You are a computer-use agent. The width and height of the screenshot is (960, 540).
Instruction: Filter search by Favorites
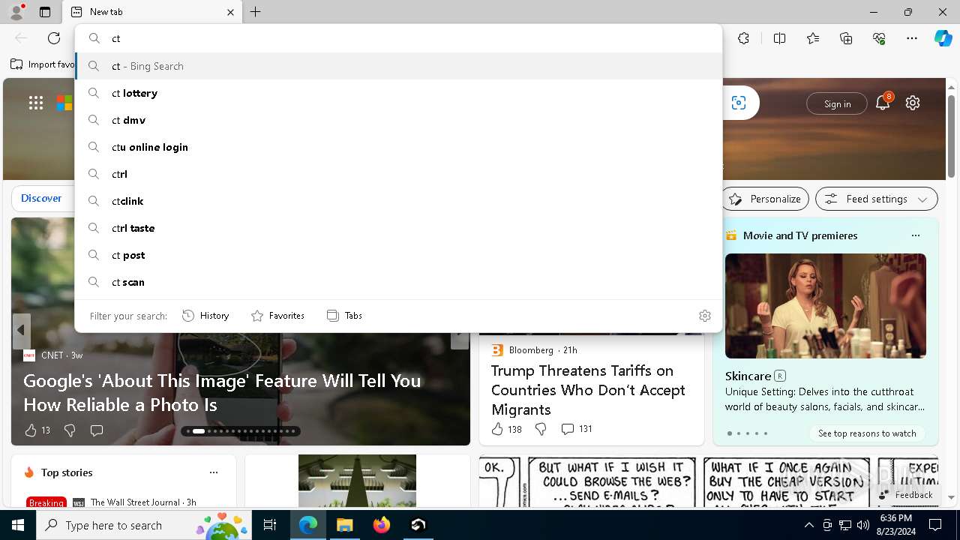pos(277,316)
